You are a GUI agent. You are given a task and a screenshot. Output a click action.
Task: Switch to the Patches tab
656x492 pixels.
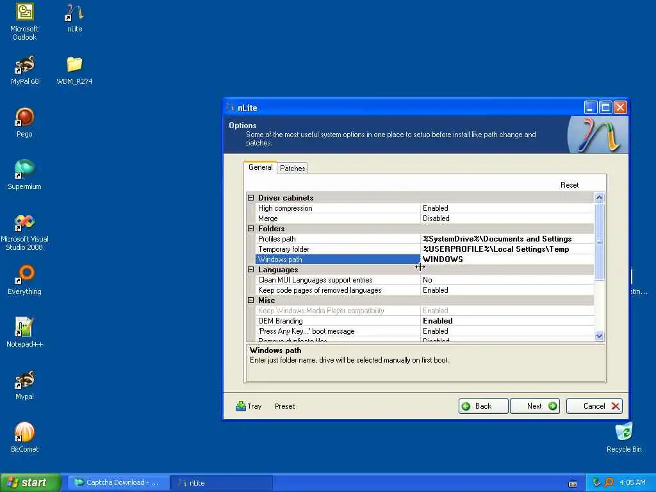coord(292,168)
